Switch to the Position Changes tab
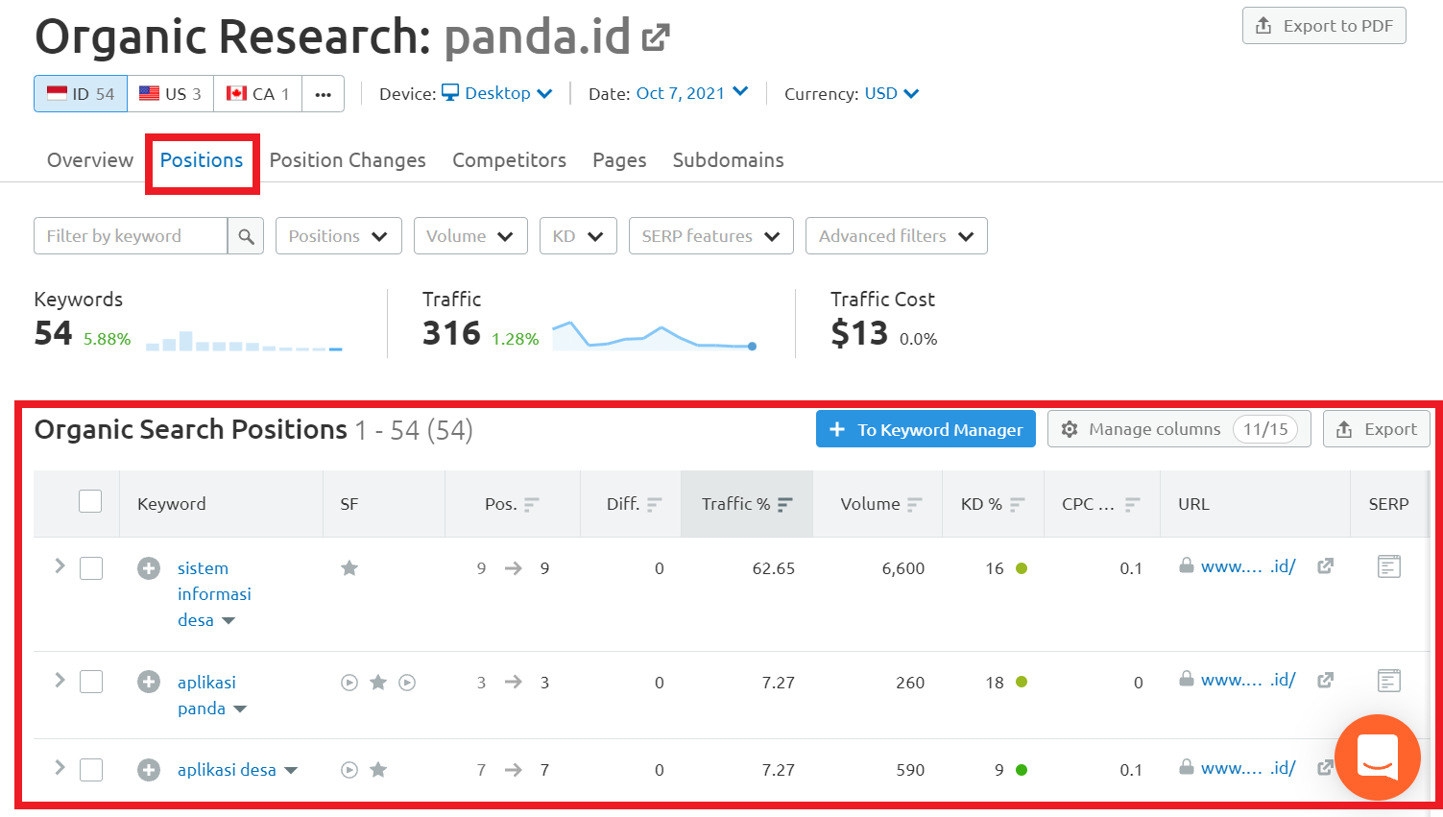Viewport: 1443px width, 817px height. [x=348, y=160]
